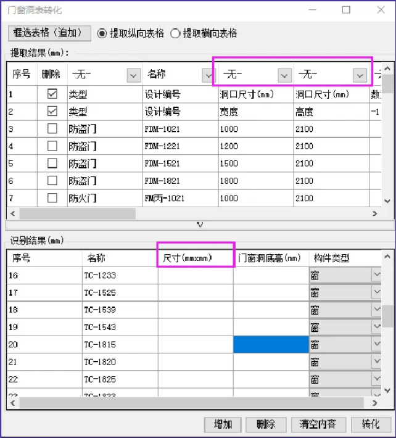Click the 框选表格 (追加) button

49,33
